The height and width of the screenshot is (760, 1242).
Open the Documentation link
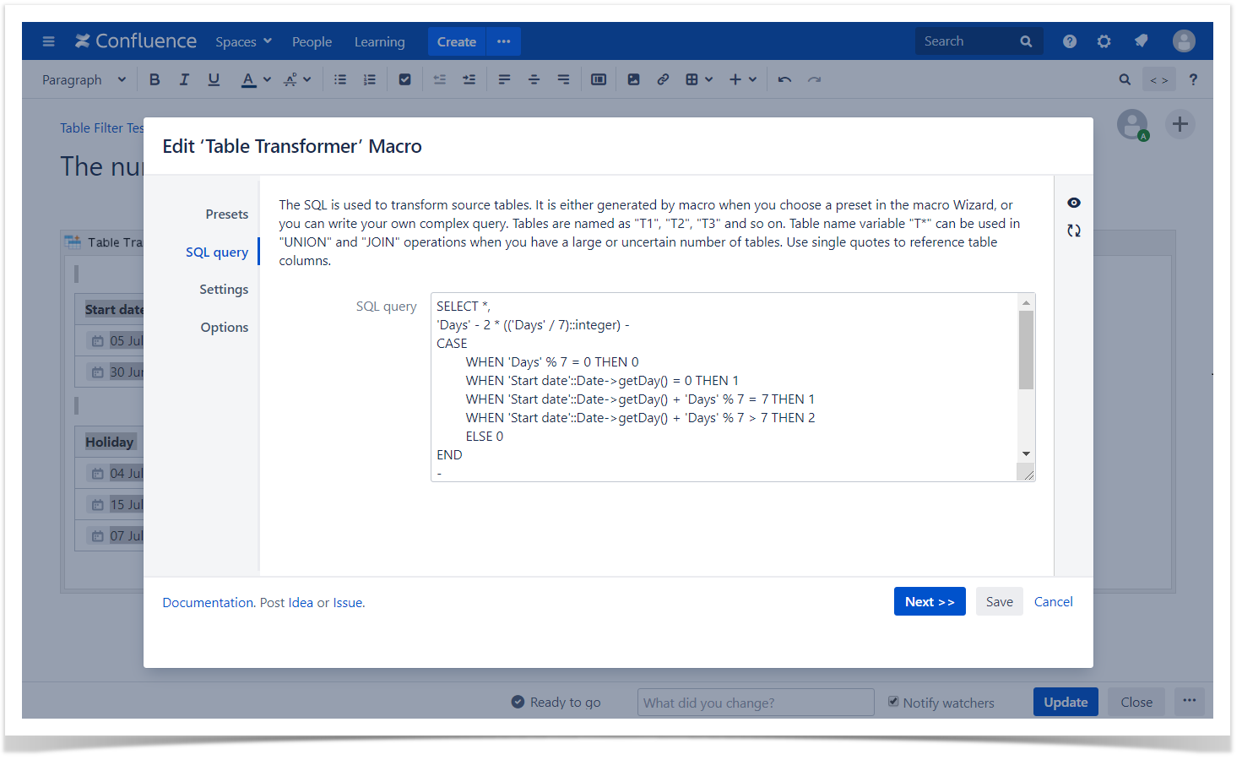pyautogui.click(x=208, y=603)
